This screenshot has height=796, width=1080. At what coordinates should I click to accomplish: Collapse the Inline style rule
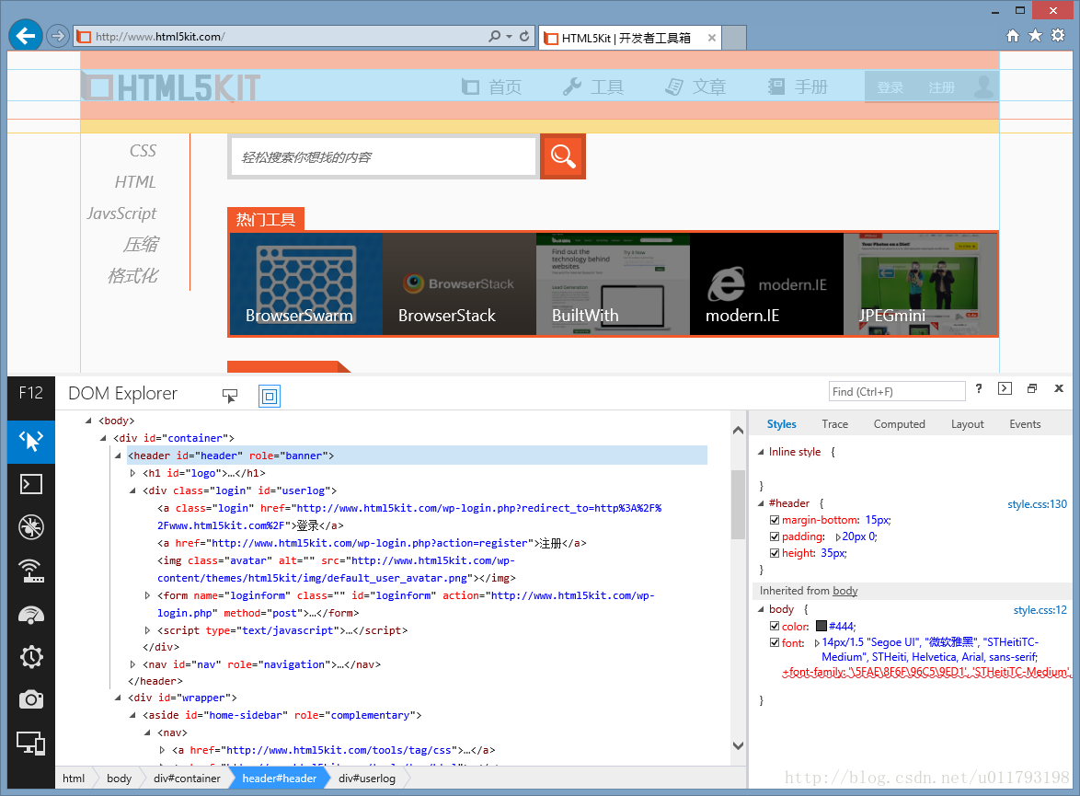pos(761,452)
